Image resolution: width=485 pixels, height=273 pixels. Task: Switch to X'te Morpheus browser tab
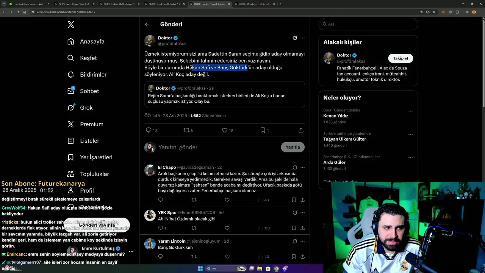point(254,4)
